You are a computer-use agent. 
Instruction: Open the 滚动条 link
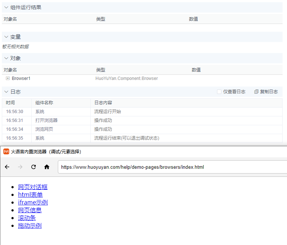(x=27, y=218)
